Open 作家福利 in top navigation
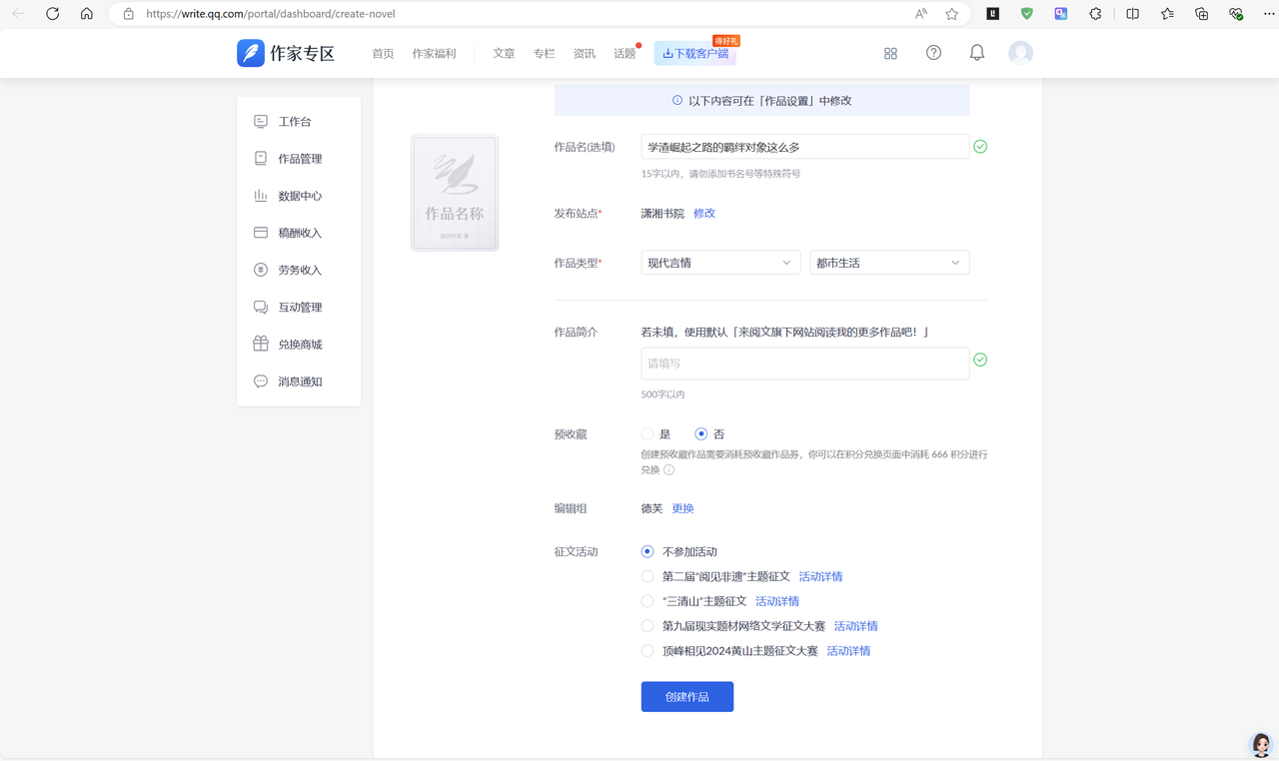The height and width of the screenshot is (761, 1279). click(434, 54)
